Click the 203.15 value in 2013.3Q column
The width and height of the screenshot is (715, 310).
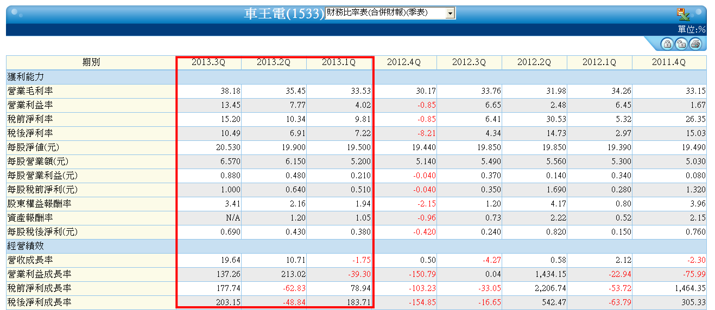pos(228,302)
